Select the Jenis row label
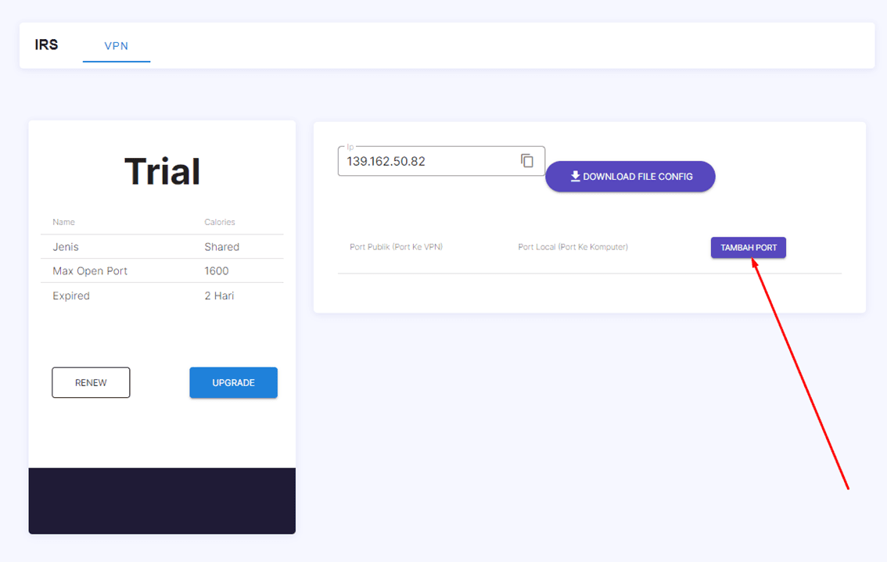 coord(66,247)
